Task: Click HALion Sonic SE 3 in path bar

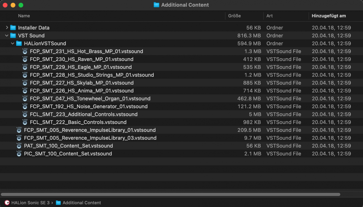Action: 30,203
